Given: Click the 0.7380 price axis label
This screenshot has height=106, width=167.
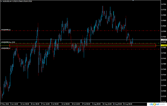Looking at the screenshot, I should (x=164, y=64).
